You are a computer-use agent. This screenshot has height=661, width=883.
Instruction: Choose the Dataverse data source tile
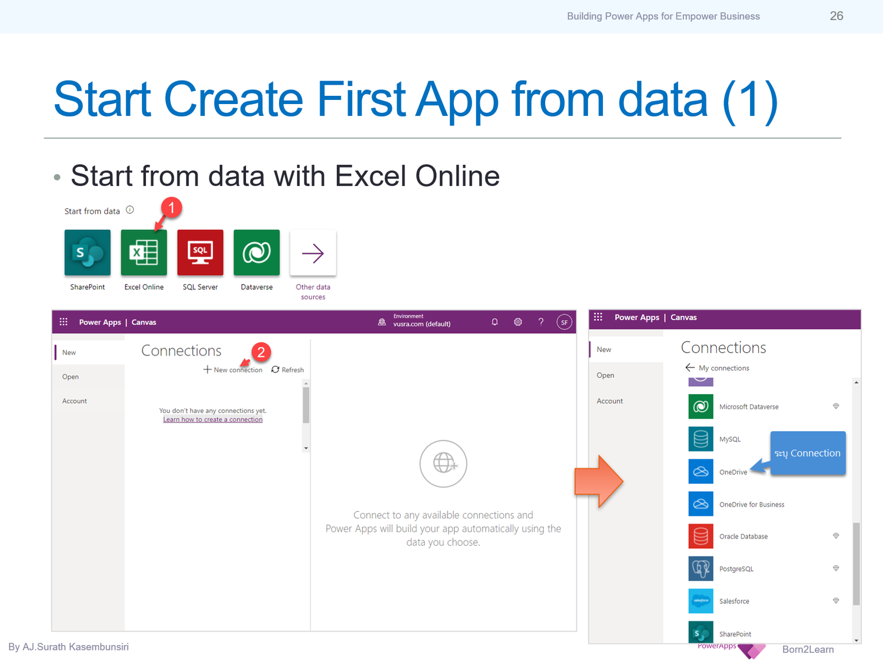point(257,252)
